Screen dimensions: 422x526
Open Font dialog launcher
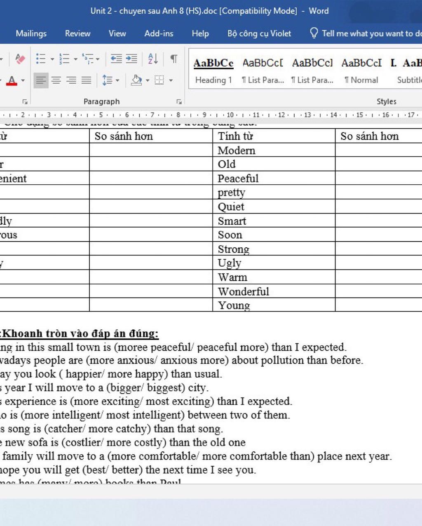coord(25,101)
